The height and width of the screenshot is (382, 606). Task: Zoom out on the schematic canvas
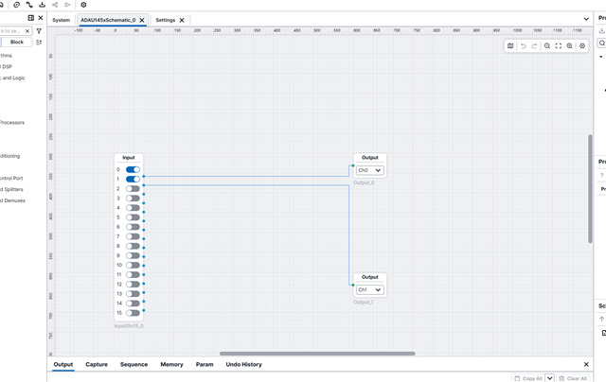547,46
